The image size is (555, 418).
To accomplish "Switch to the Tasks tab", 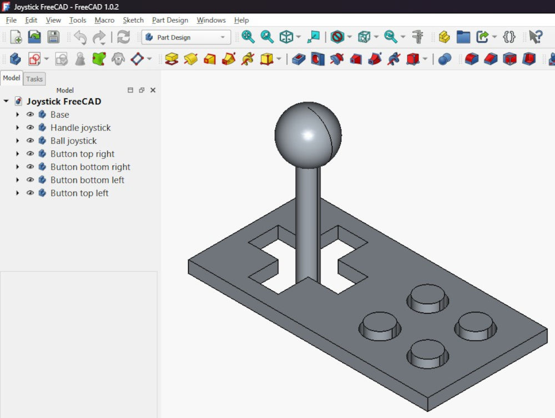I will [34, 79].
